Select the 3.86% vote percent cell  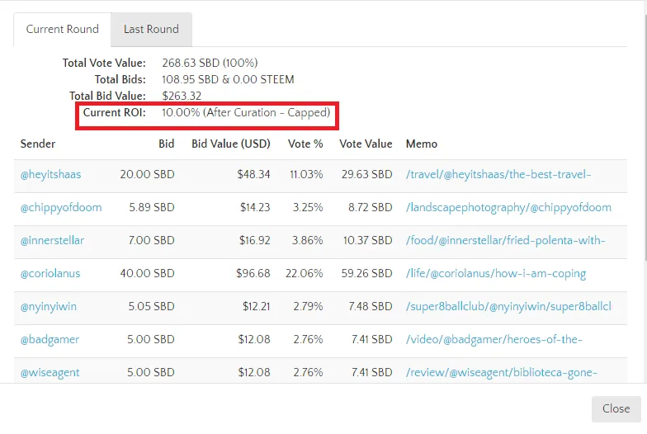click(x=307, y=241)
